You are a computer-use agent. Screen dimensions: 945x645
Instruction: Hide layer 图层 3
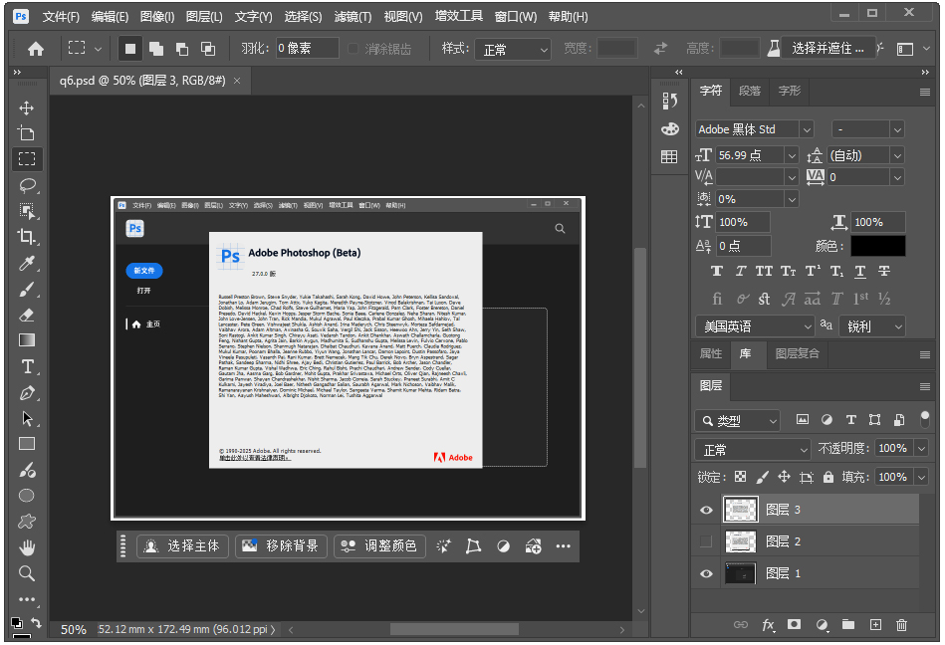[705, 510]
